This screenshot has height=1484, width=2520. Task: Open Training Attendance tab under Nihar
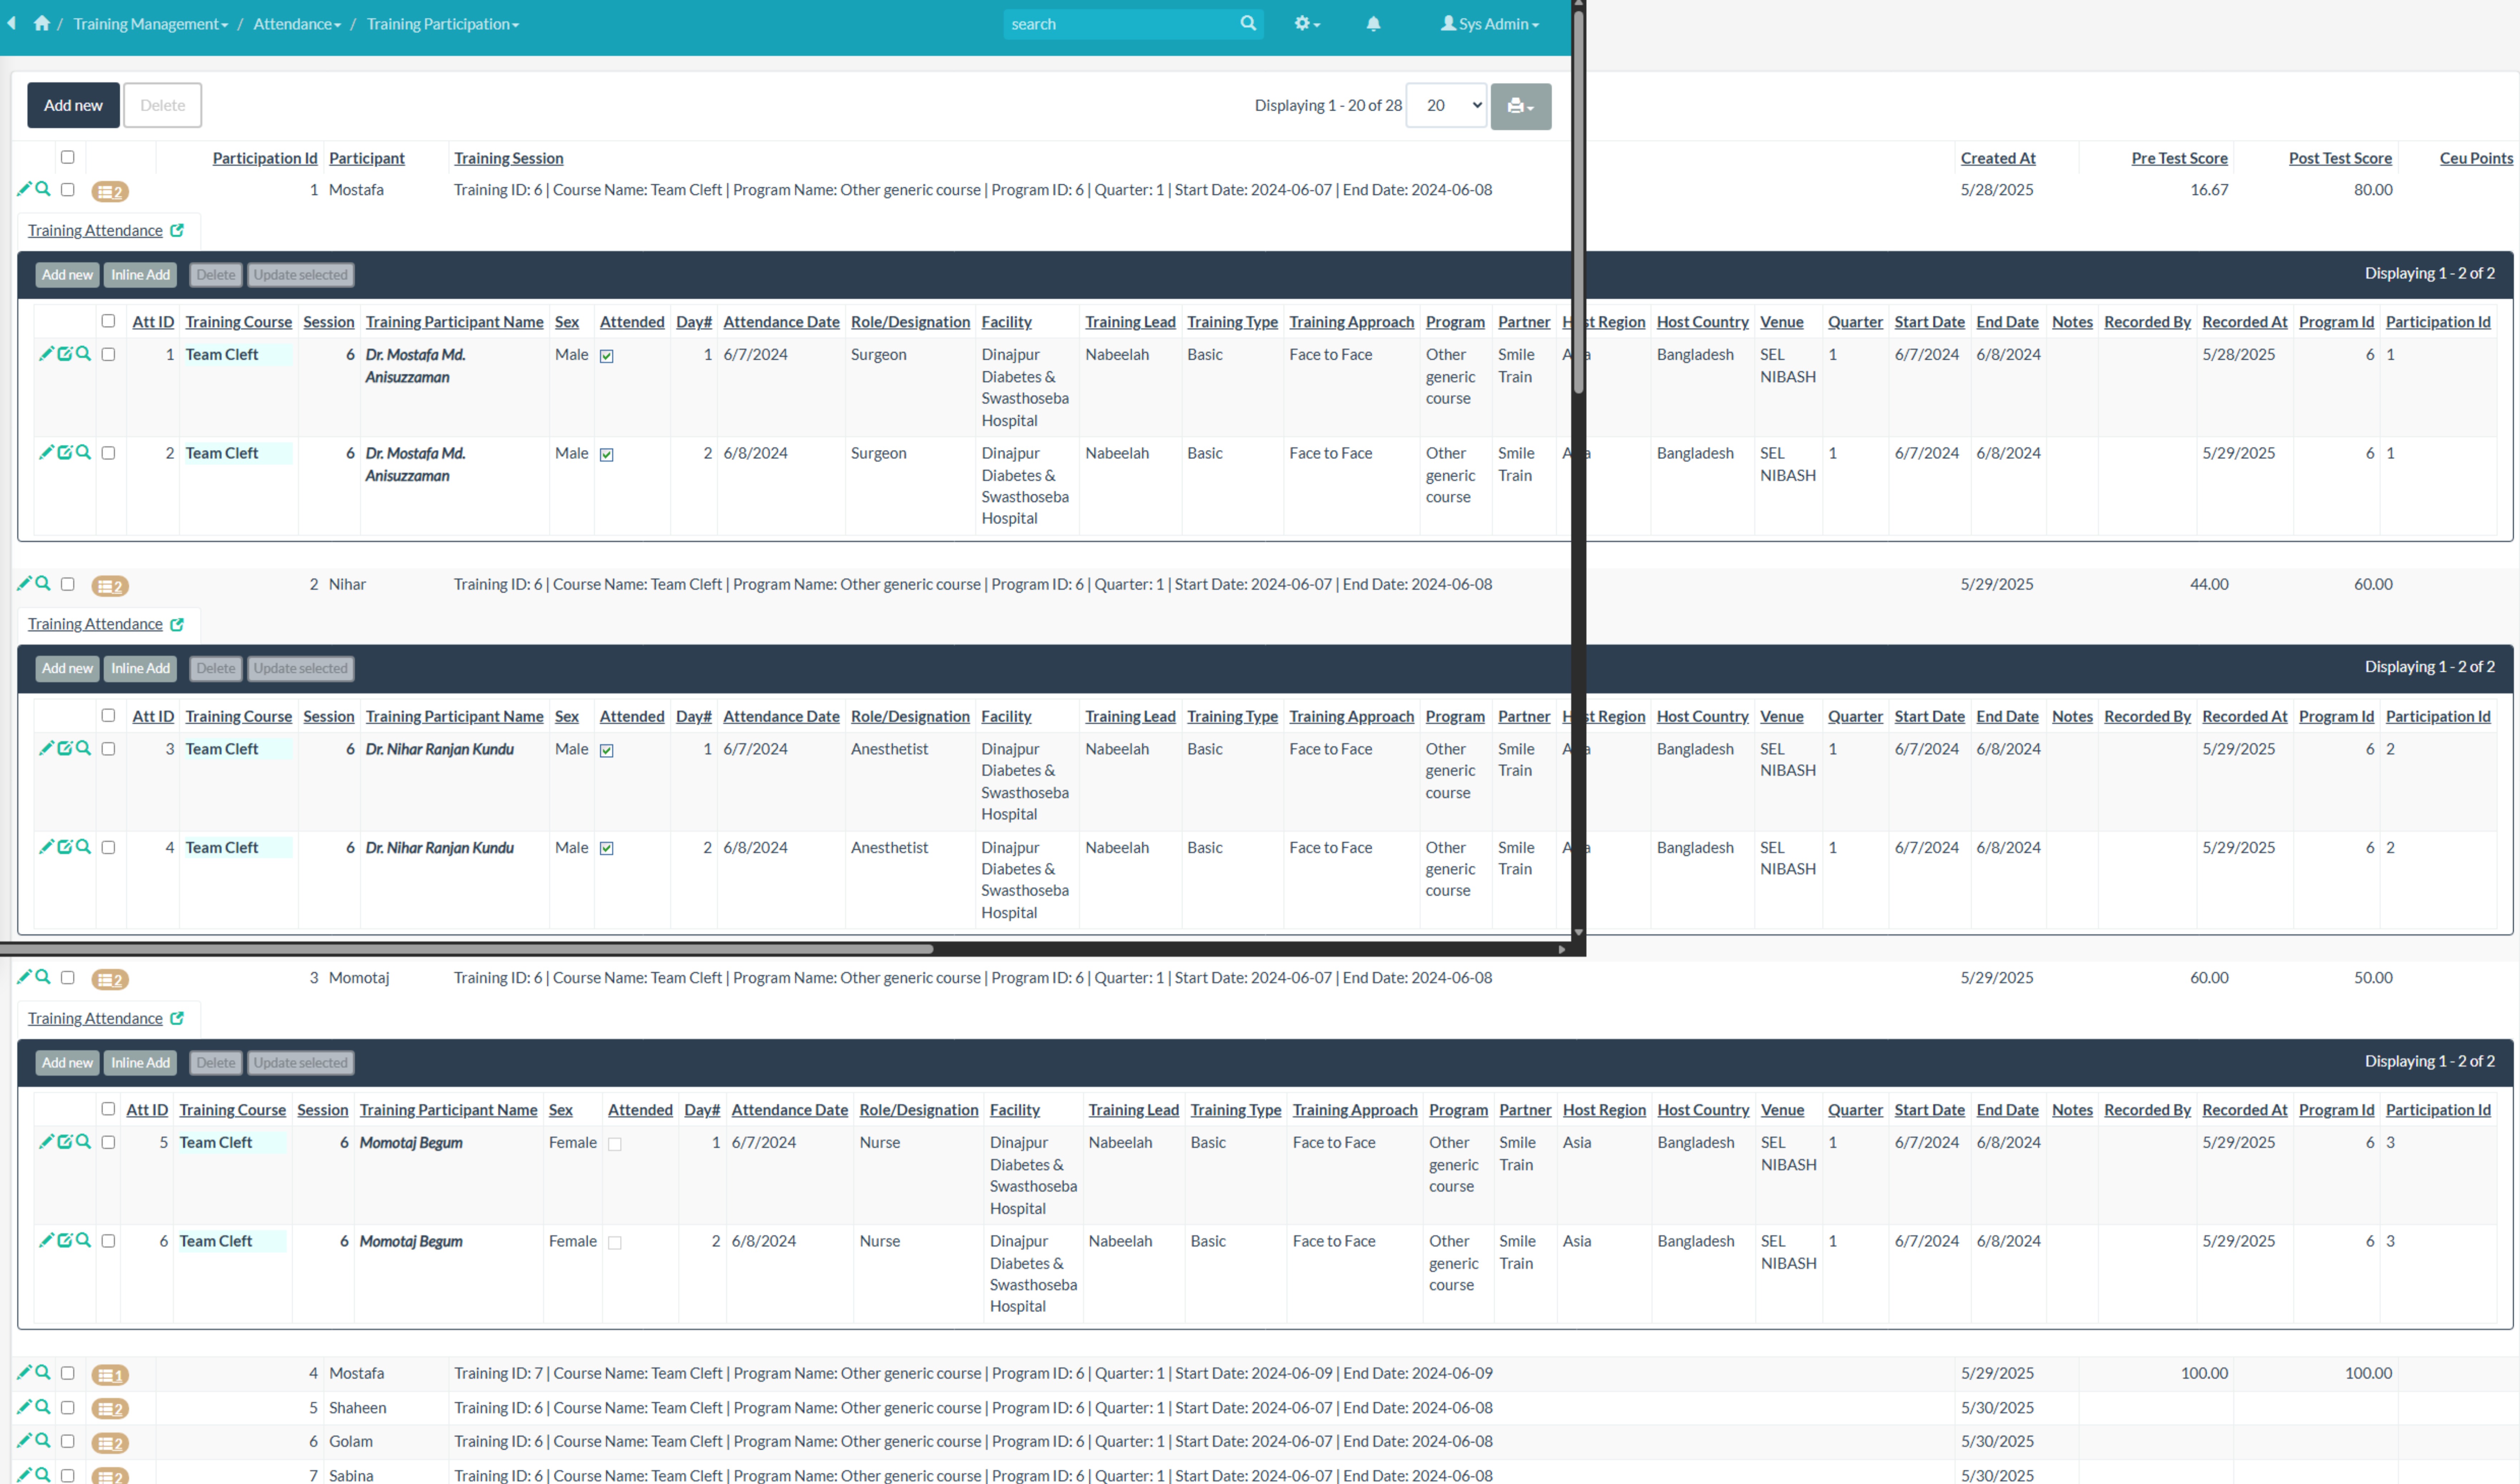(x=95, y=624)
